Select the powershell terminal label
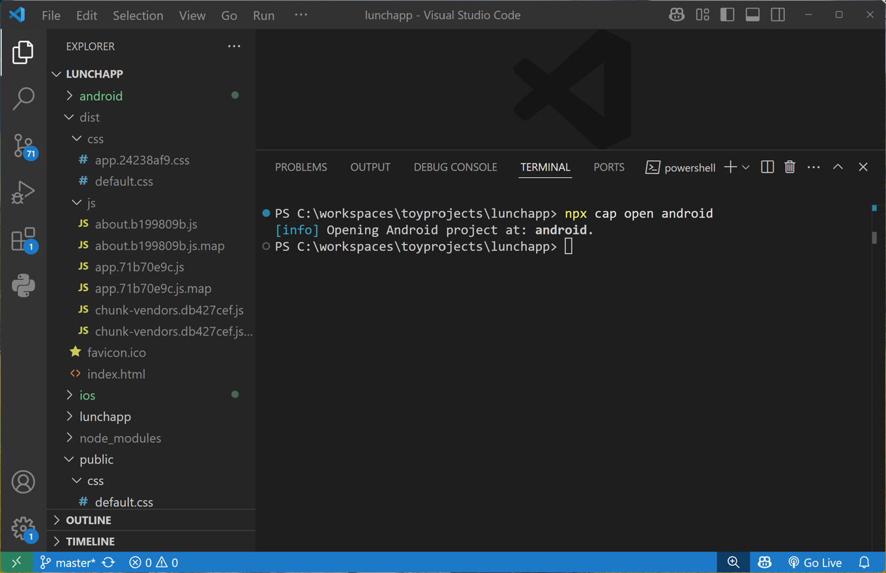 681,167
